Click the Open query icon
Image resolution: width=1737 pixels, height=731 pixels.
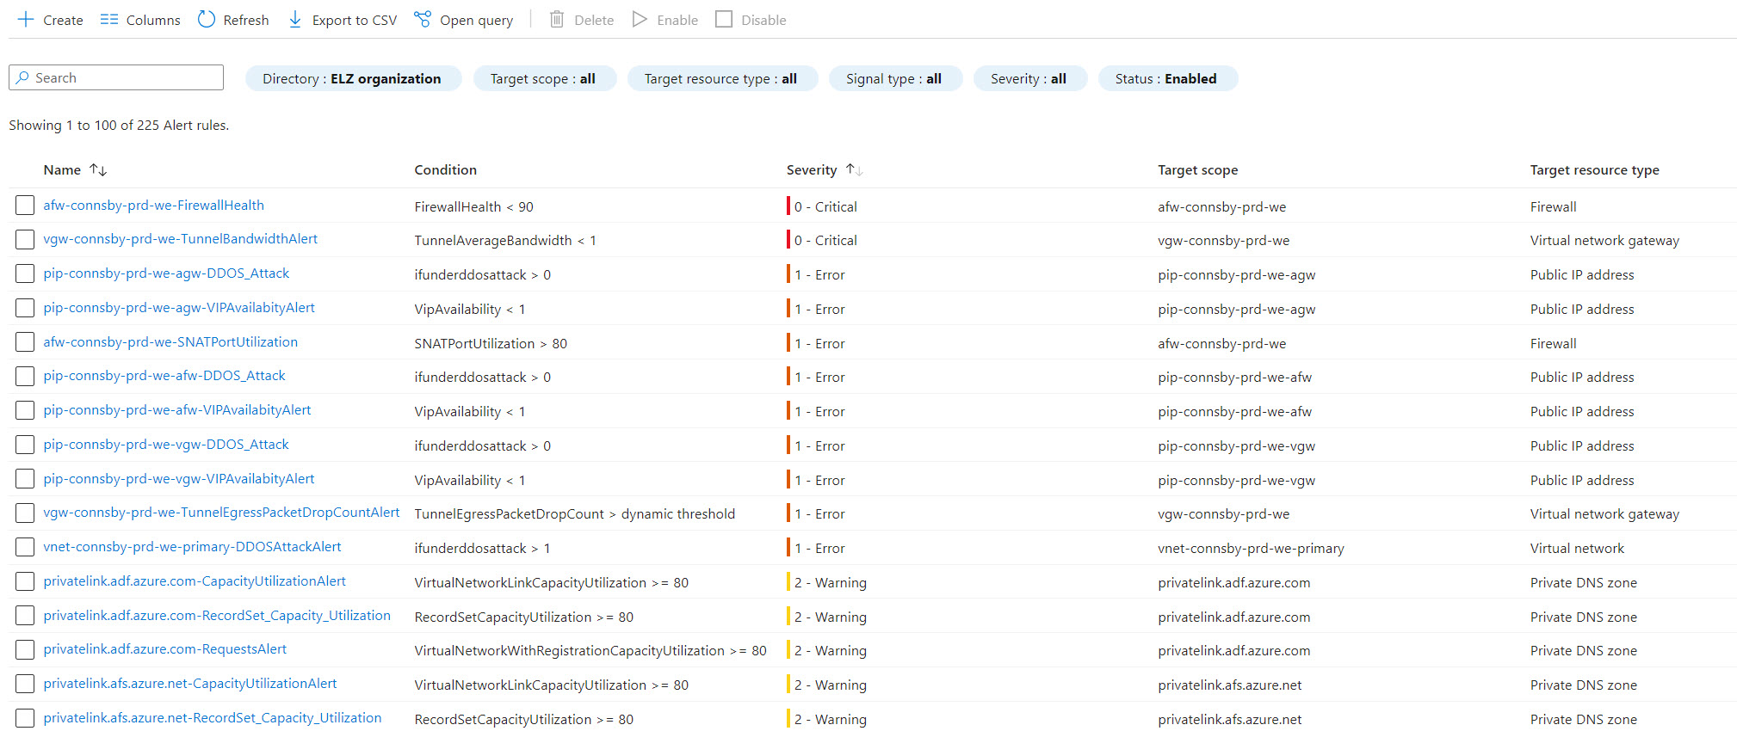pos(423,19)
